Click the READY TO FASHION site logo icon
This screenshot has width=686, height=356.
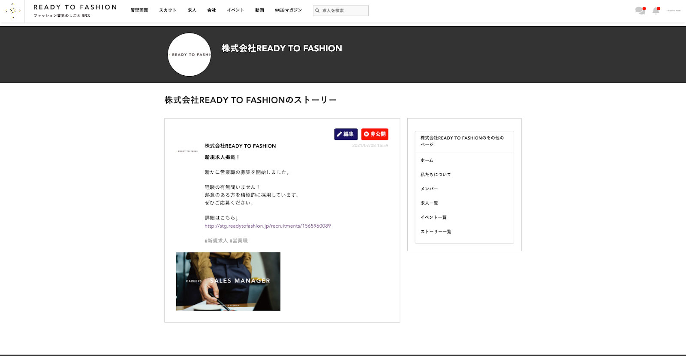tap(13, 11)
